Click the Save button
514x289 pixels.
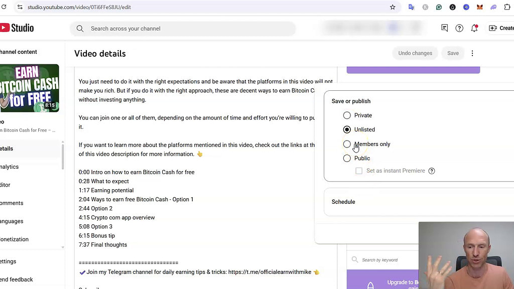pos(453,53)
